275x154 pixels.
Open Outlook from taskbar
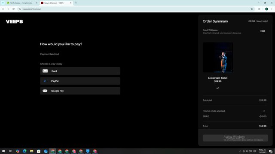(46, 151)
